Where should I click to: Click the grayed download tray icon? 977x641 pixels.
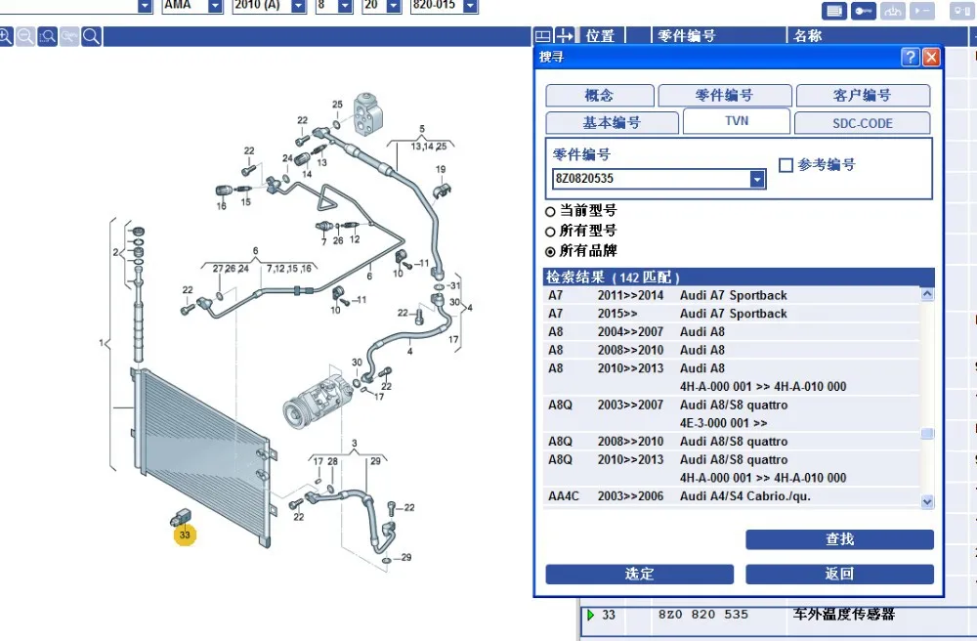893,11
